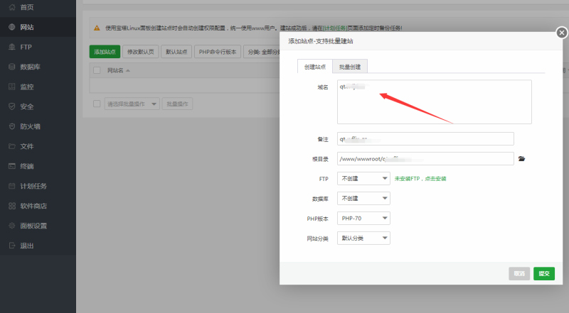
Task: Click the home icon in sidebar
Action: pyautogui.click(x=12, y=7)
